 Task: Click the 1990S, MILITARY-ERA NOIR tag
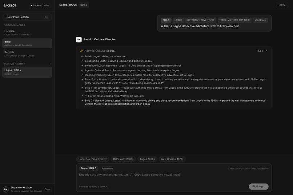(x=234, y=20)
